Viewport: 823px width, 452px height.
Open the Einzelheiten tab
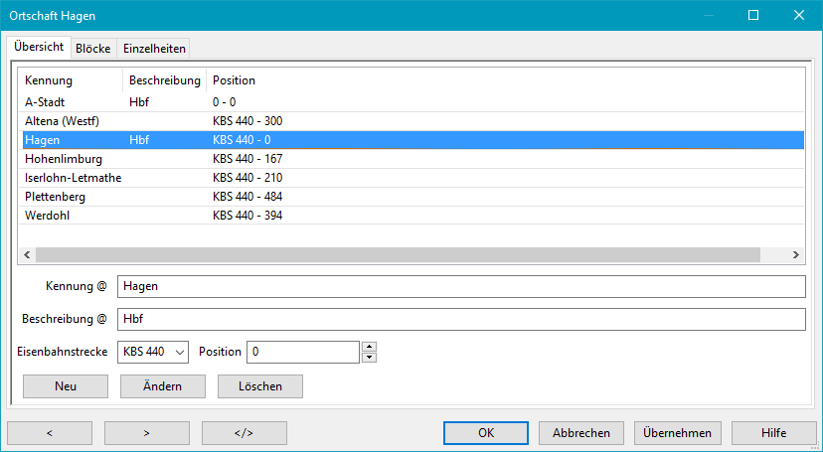pos(153,49)
